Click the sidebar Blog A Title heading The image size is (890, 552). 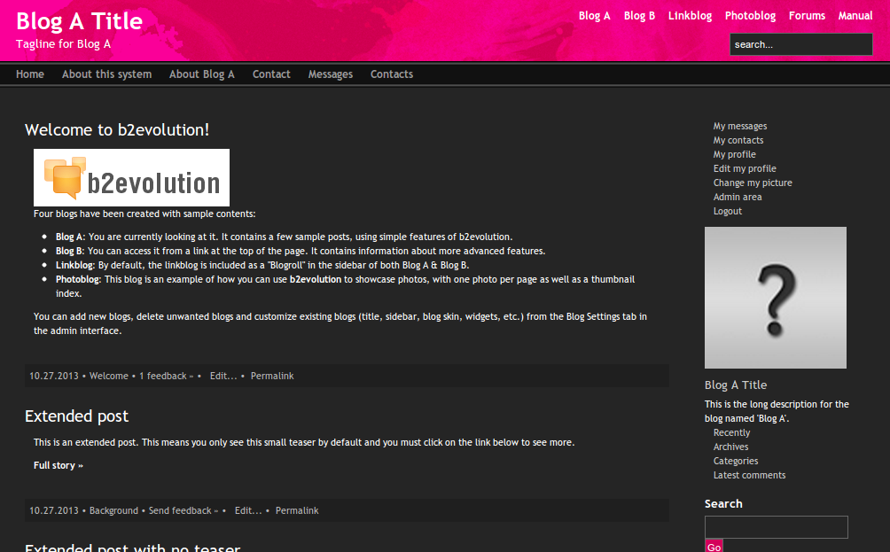pos(736,385)
